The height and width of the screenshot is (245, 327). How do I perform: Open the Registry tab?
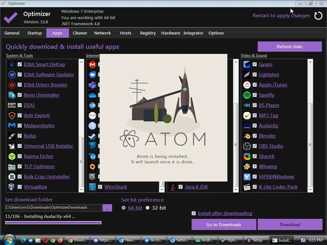pos(148,33)
